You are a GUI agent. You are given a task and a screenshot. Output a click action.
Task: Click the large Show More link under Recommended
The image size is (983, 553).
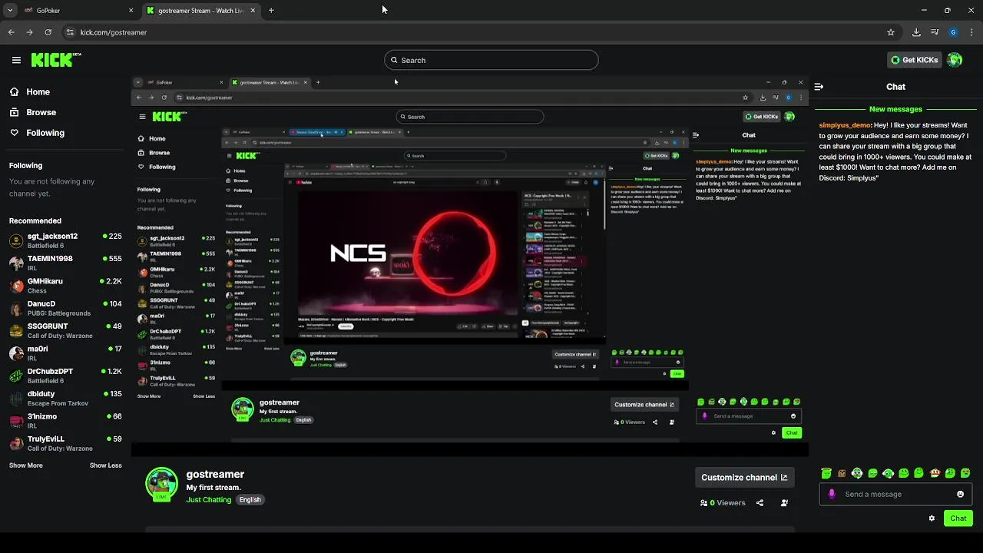coord(26,465)
